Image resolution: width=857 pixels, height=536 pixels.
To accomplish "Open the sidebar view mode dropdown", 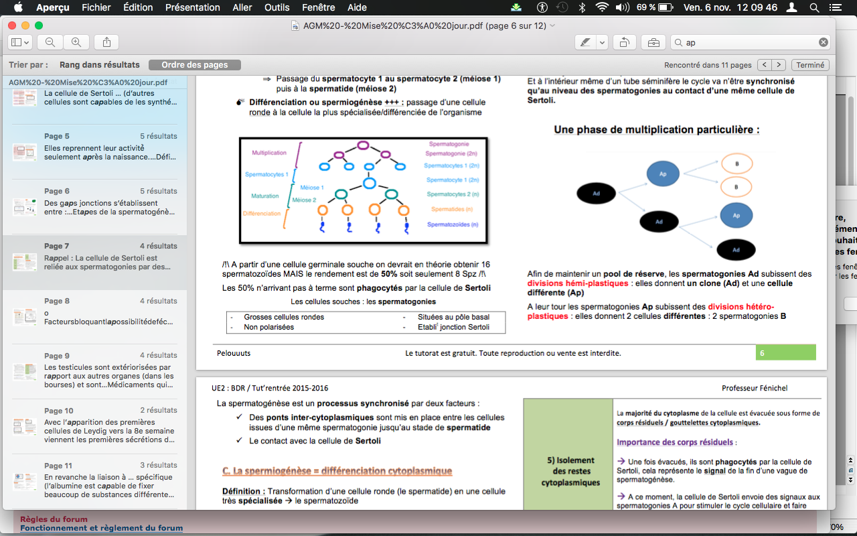I will [x=20, y=42].
